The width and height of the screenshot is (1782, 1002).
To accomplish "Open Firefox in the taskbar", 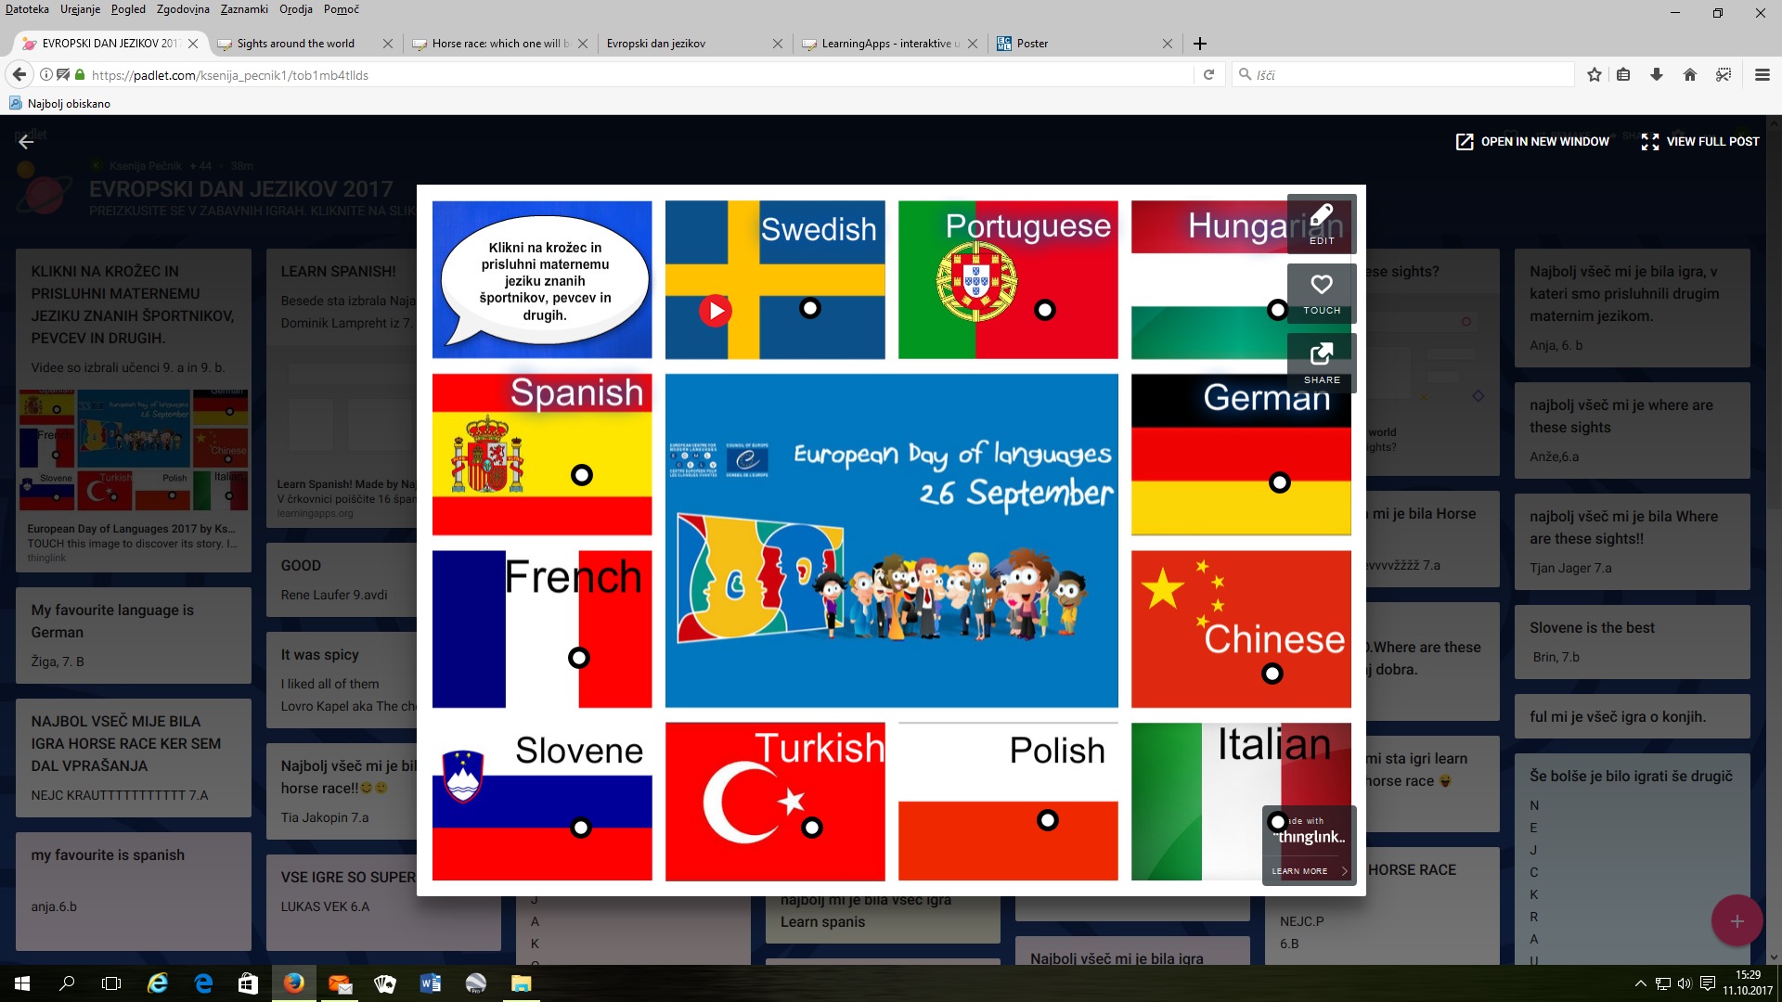I will point(294,983).
